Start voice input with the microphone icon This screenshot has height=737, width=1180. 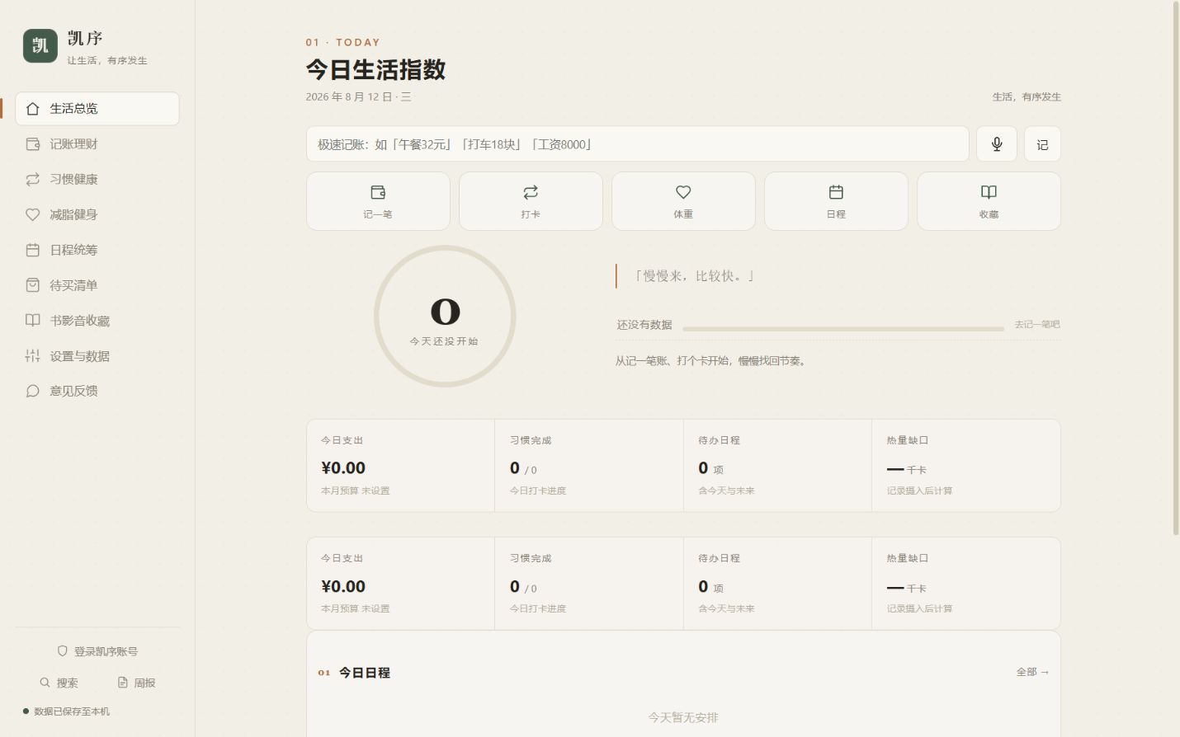(997, 144)
